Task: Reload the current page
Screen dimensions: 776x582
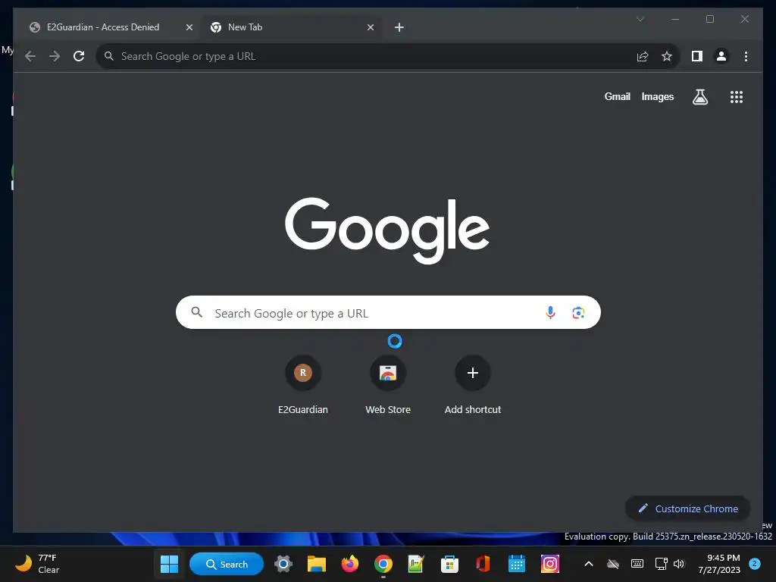Action: [x=79, y=56]
